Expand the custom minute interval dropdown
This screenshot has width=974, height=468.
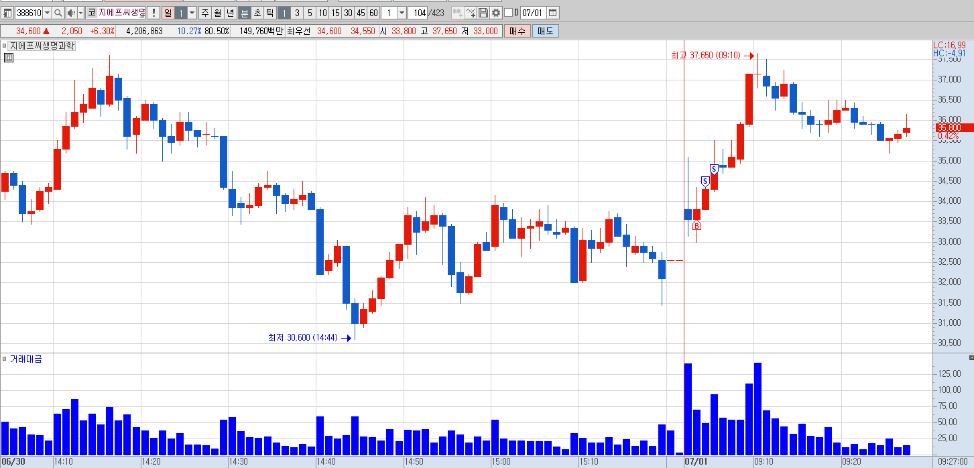(402, 13)
